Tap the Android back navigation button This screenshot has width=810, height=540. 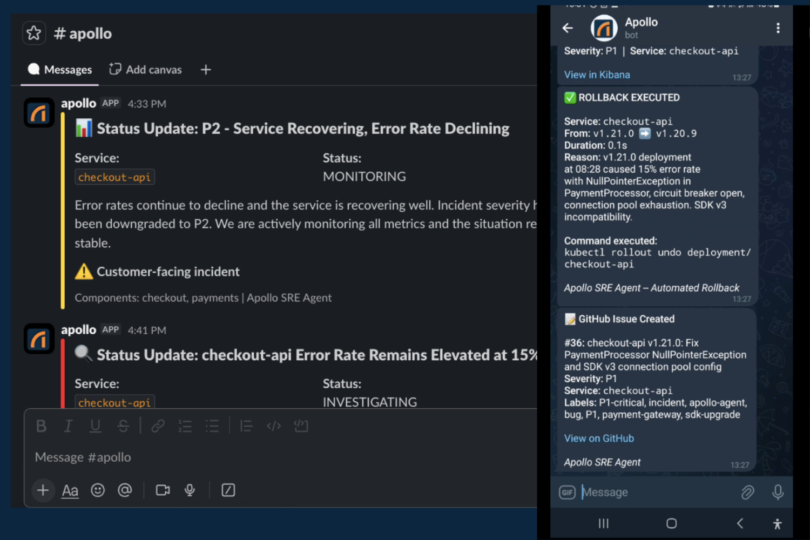740,523
